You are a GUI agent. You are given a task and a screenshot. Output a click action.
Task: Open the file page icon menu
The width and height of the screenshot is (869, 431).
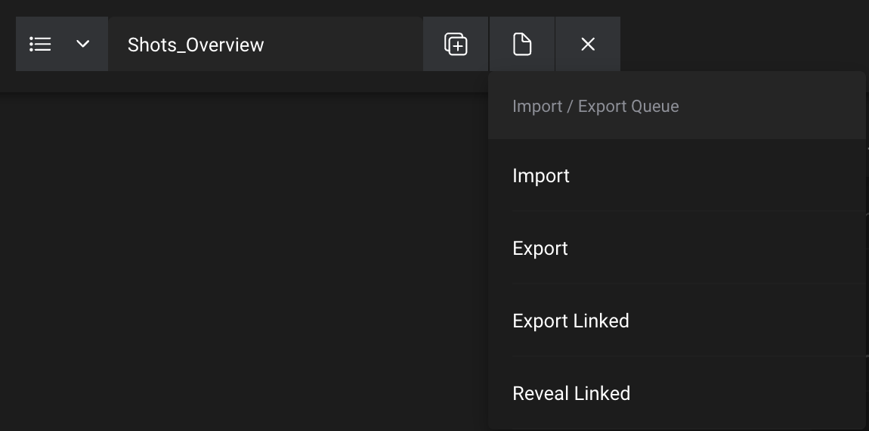(522, 45)
